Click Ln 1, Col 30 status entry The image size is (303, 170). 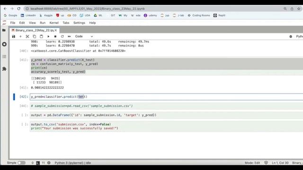(x=280, y=162)
